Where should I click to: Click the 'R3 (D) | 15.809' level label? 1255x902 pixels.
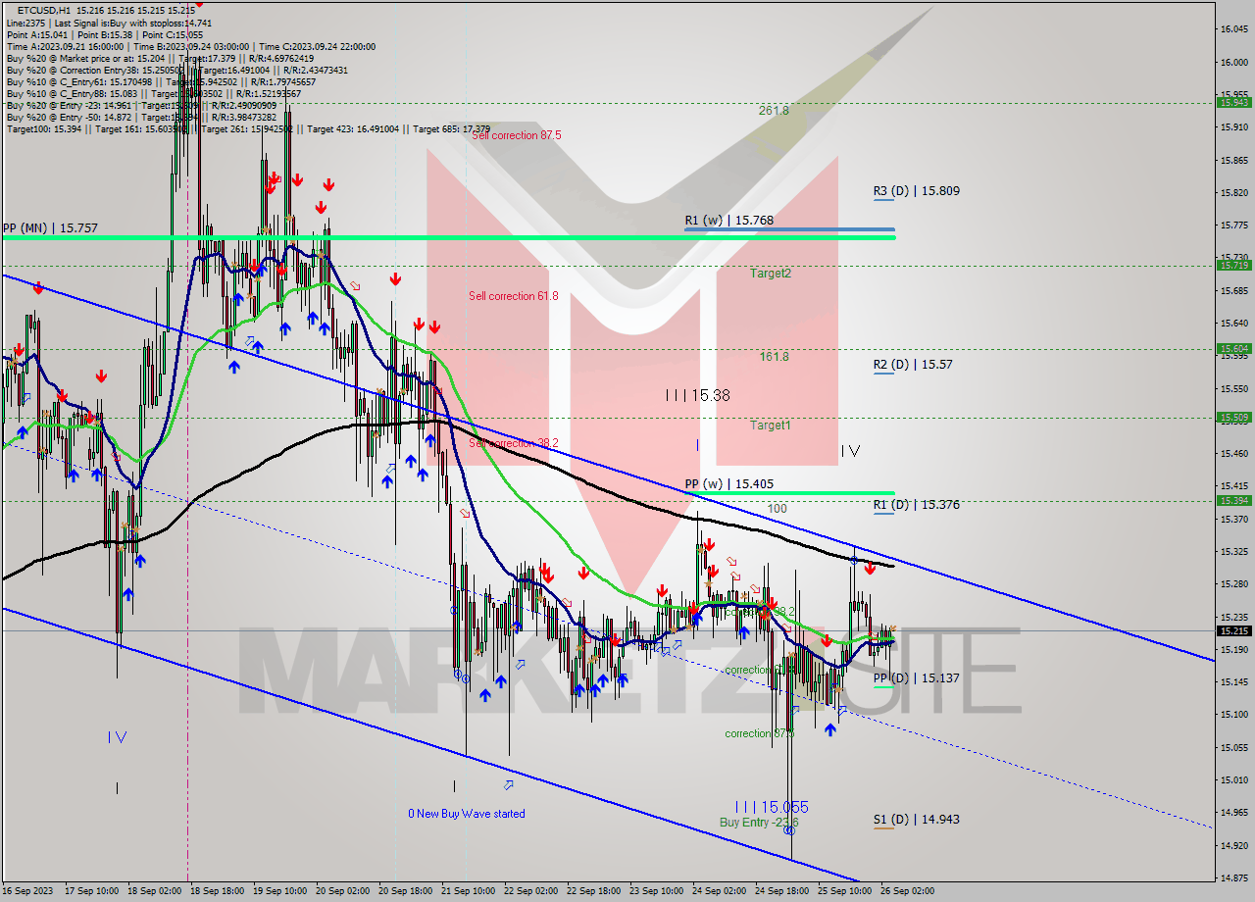(x=917, y=191)
